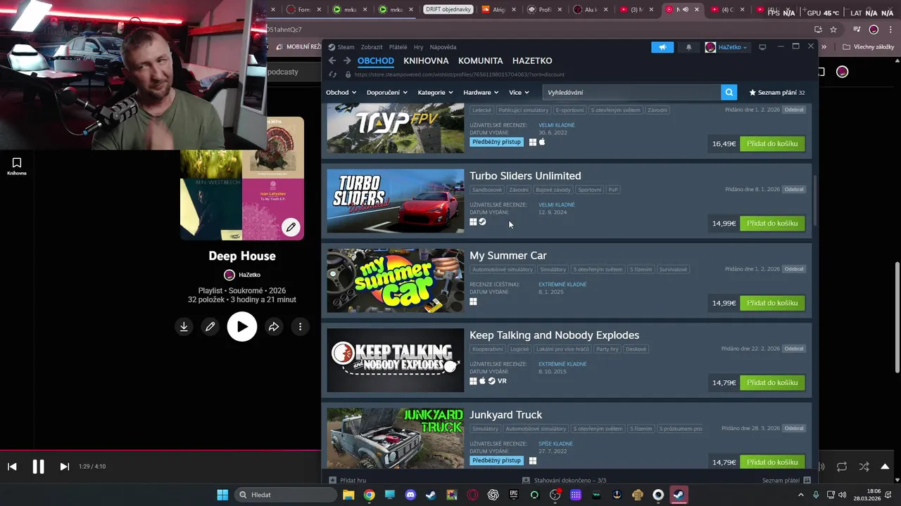
Task: Select the OBCHOD tab
Action: pos(376,61)
